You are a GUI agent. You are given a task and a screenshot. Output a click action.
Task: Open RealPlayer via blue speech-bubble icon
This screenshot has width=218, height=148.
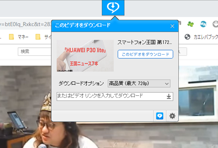tap(160, 116)
